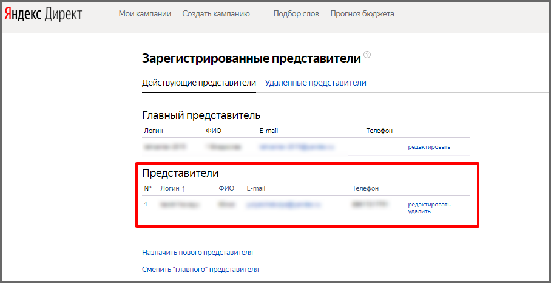Screen dimensions: 551x283
Task: Go to Мои кампании
Action: [x=145, y=14]
